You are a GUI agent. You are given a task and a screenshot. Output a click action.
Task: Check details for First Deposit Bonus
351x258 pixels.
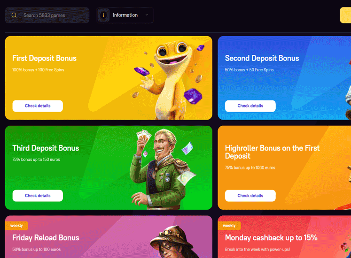coord(38,106)
